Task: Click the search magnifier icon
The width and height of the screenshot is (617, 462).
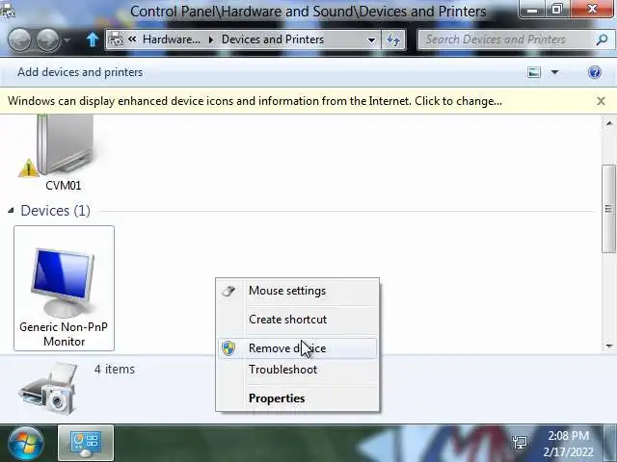Action: pyautogui.click(x=602, y=39)
